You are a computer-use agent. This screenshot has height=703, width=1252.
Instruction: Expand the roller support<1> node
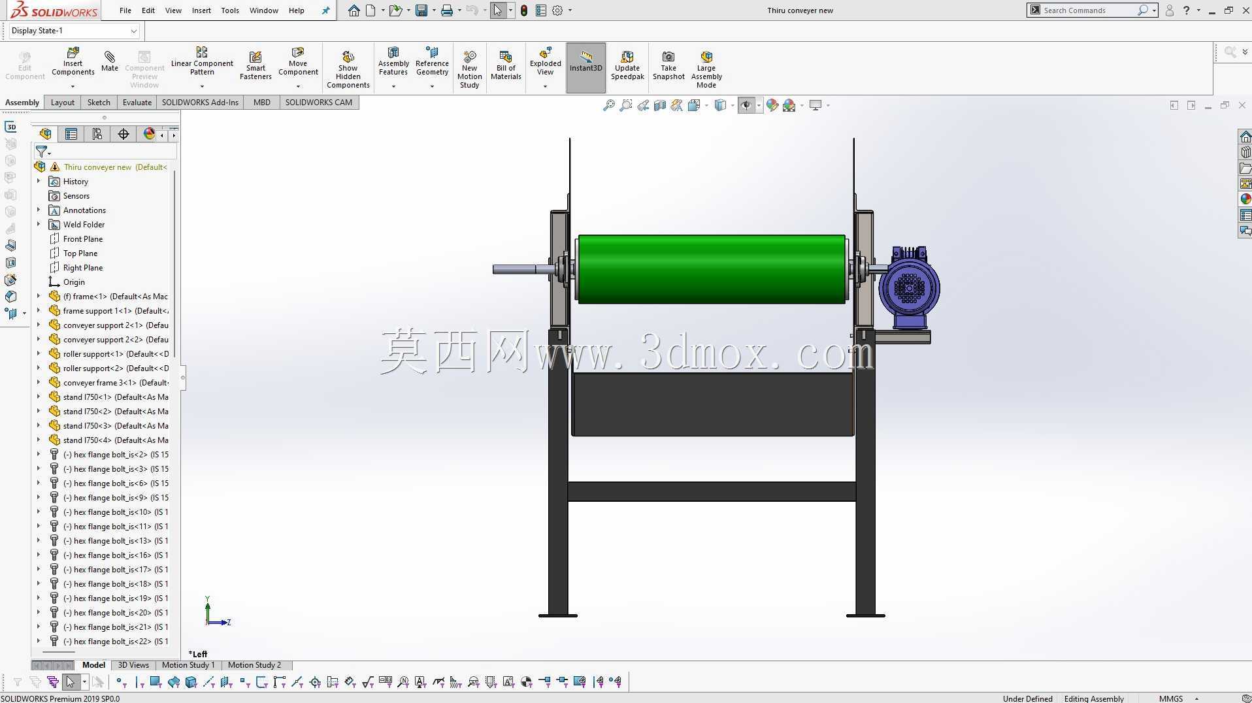[x=39, y=353]
